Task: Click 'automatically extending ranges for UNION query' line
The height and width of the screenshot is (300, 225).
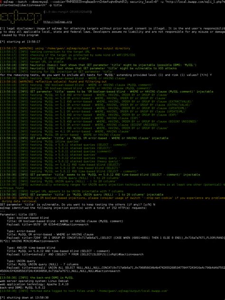Action: pyautogui.click(x=112, y=186)
